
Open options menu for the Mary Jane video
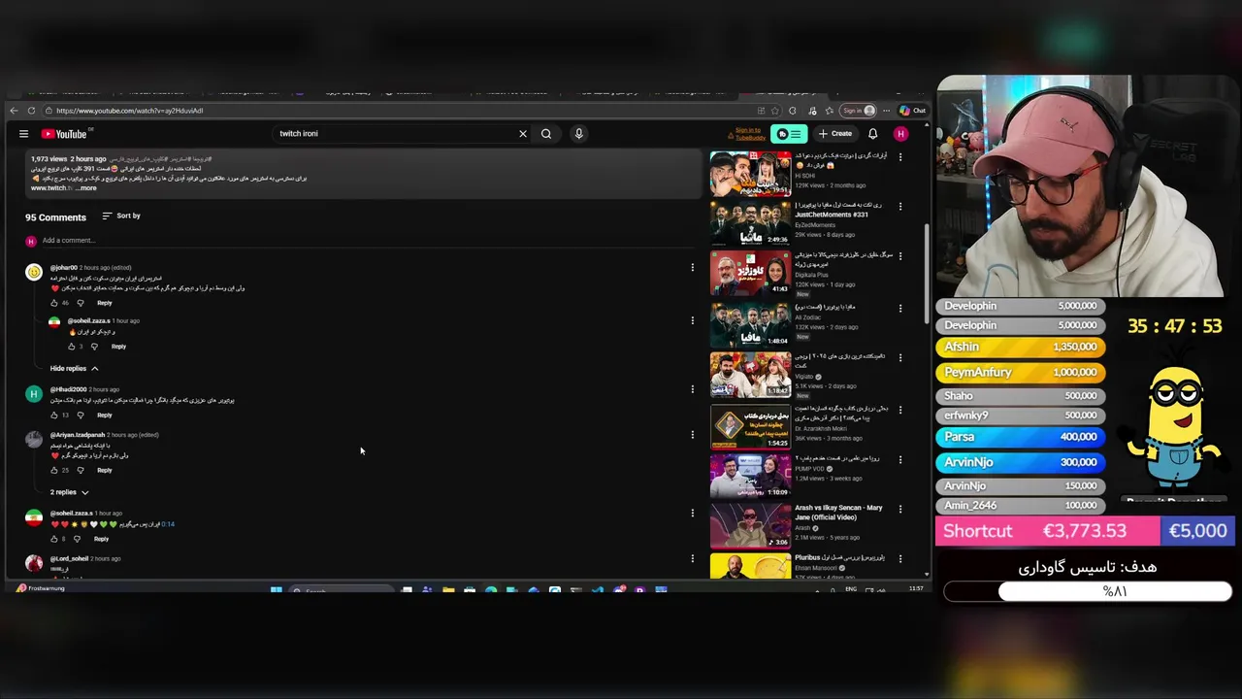pyautogui.click(x=899, y=509)
